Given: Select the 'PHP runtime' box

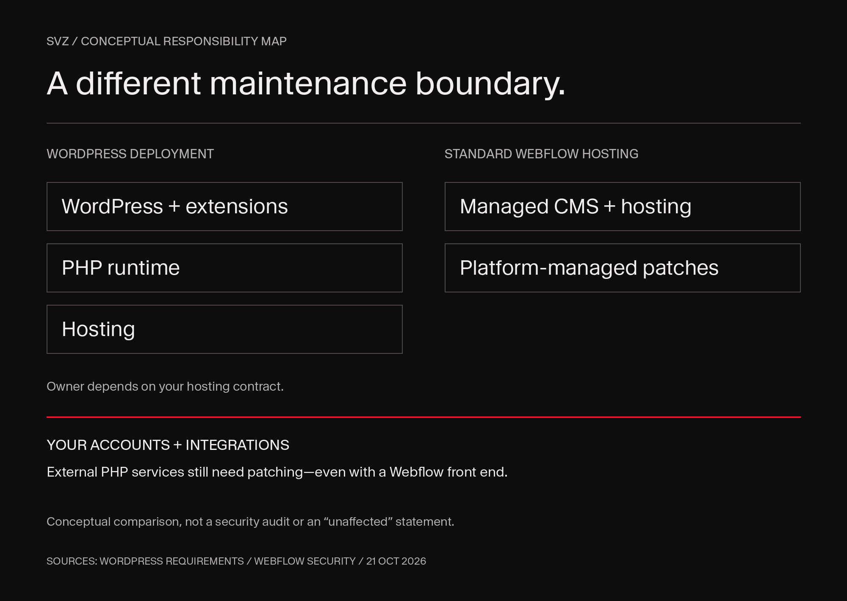Looking at the screenshot, I should point(224,268).
